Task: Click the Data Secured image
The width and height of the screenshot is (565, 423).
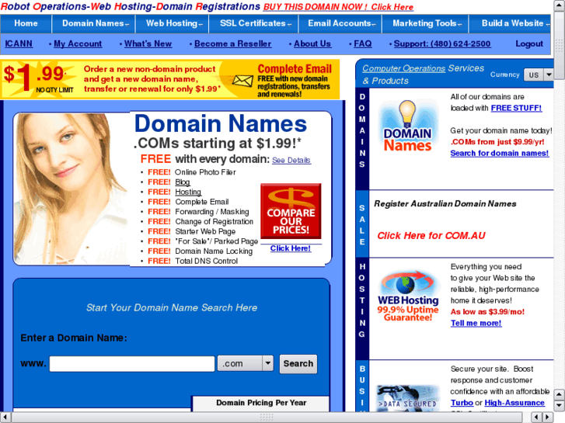Action: (408, 398)
